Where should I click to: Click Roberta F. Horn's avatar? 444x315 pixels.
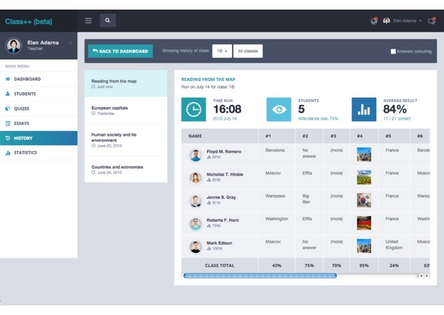[195, 224]
